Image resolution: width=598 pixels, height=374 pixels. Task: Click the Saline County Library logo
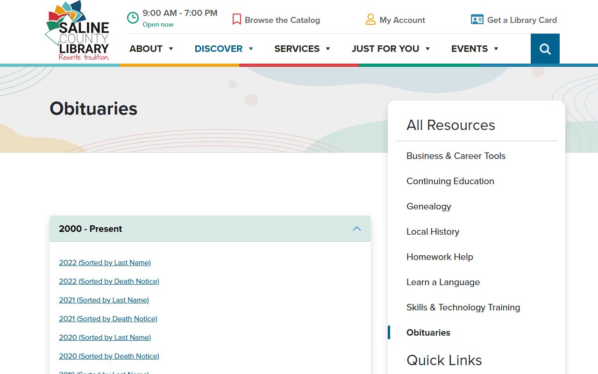pos(78,31)
